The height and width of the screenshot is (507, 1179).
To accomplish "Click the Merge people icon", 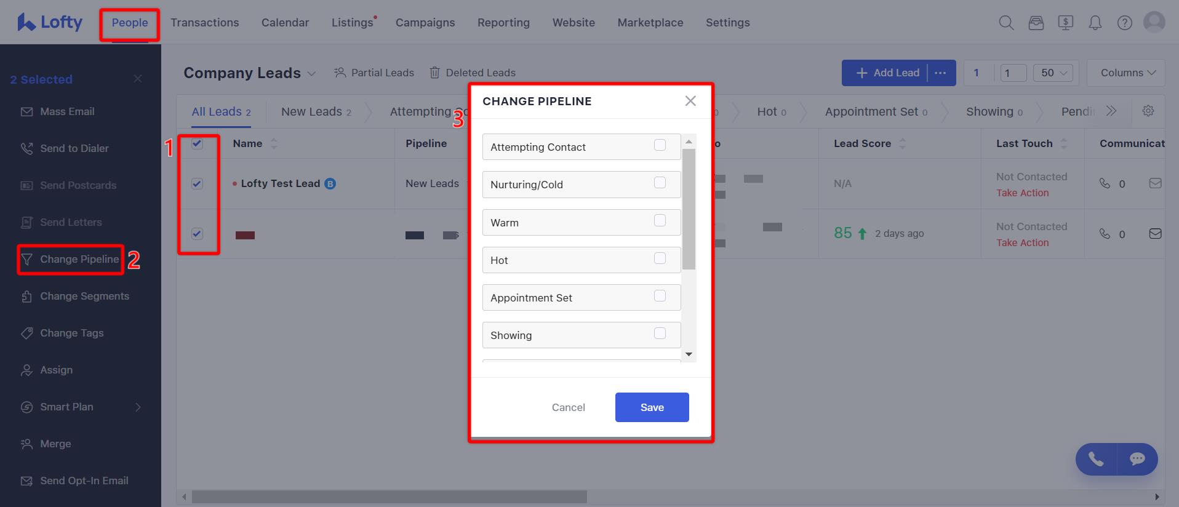I will click(26, 444).
